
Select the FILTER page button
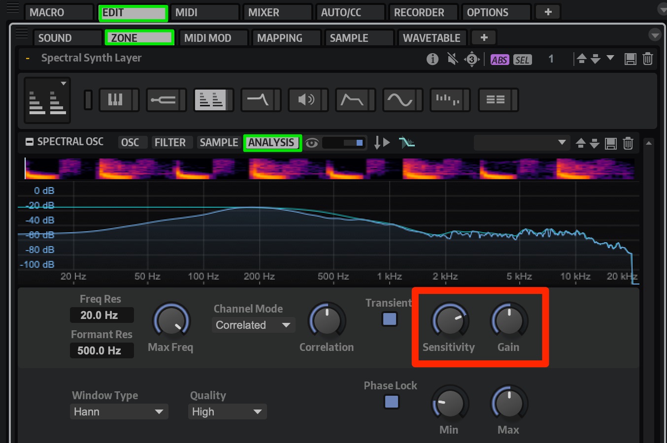point(170,142)
